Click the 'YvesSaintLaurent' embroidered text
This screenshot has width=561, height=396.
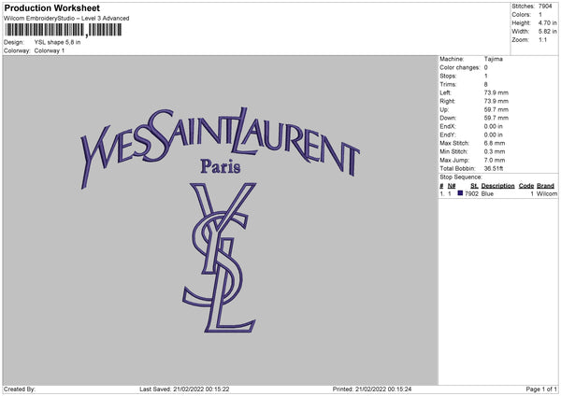[x=220, y=148]
